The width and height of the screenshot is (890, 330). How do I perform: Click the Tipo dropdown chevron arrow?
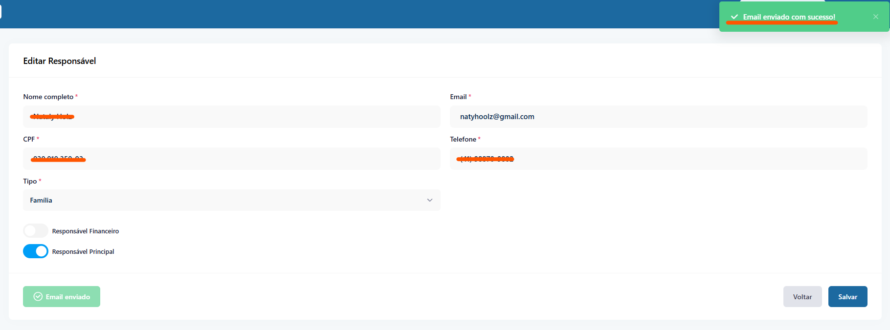430,200
